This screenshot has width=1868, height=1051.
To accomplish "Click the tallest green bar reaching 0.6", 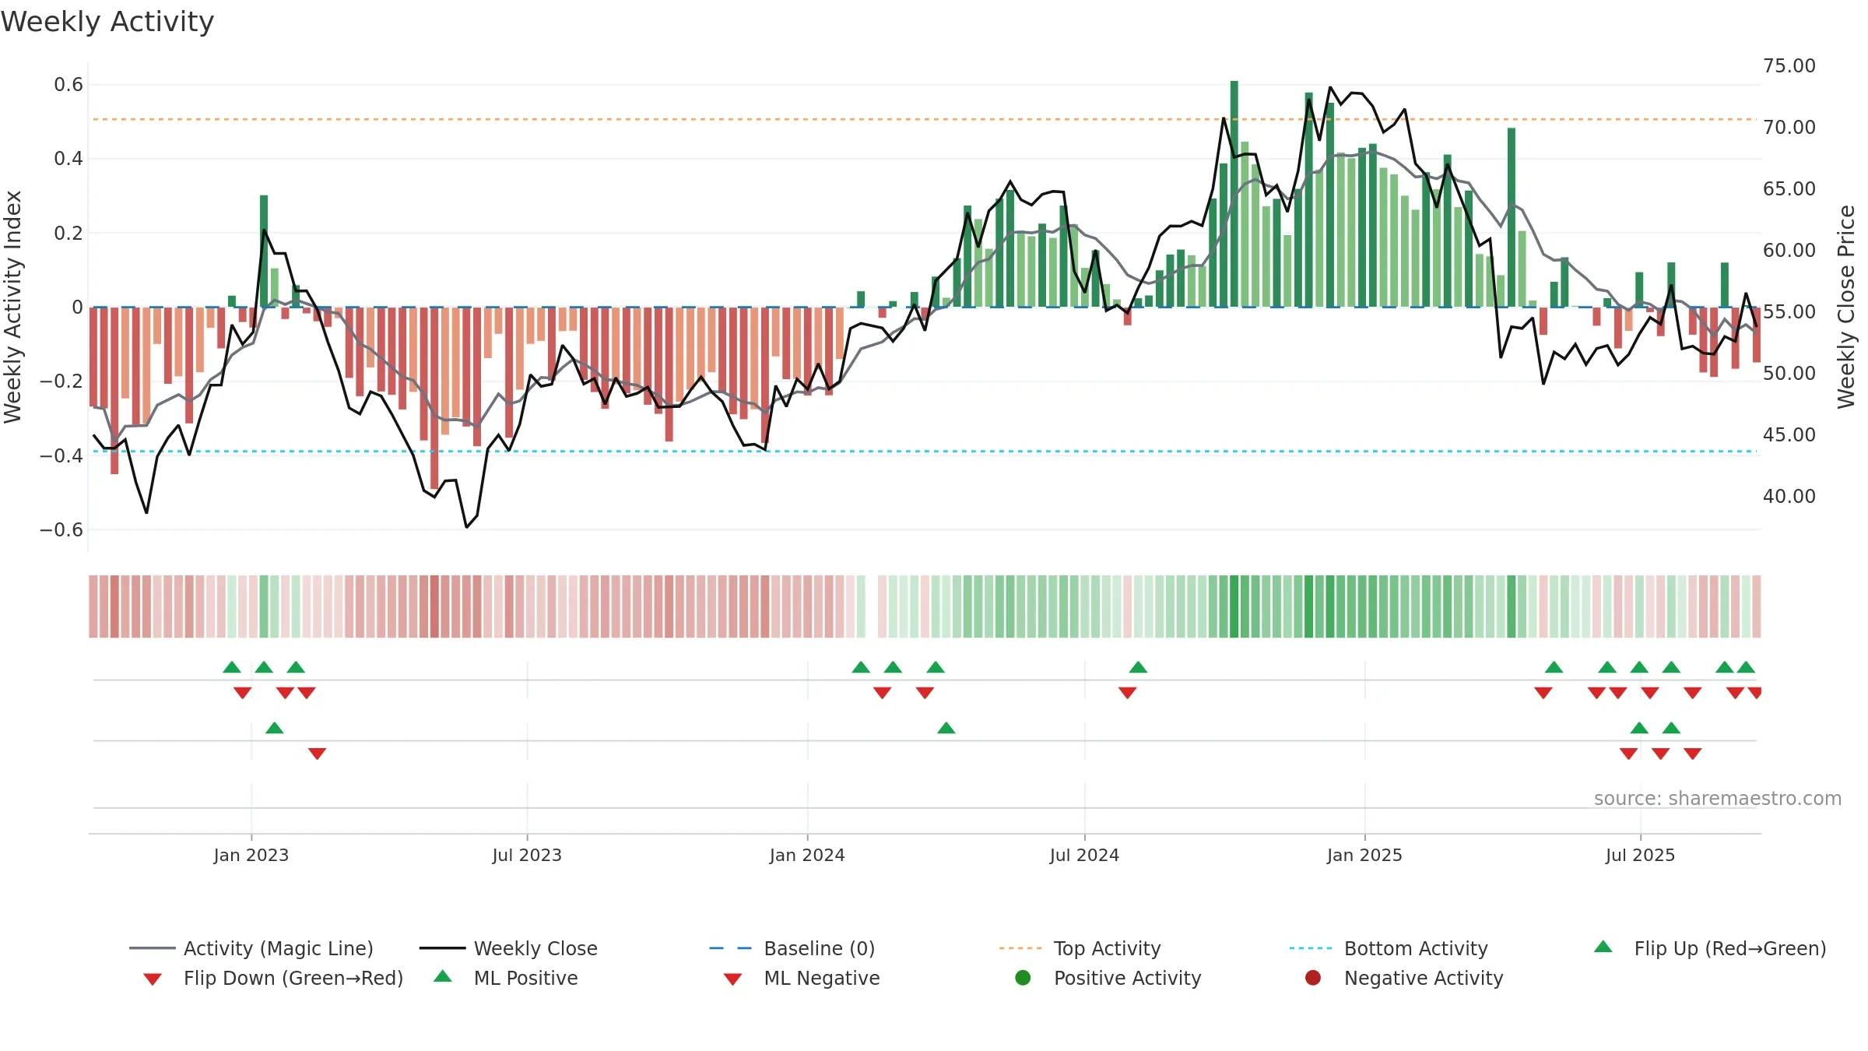I will (1234, 194).
